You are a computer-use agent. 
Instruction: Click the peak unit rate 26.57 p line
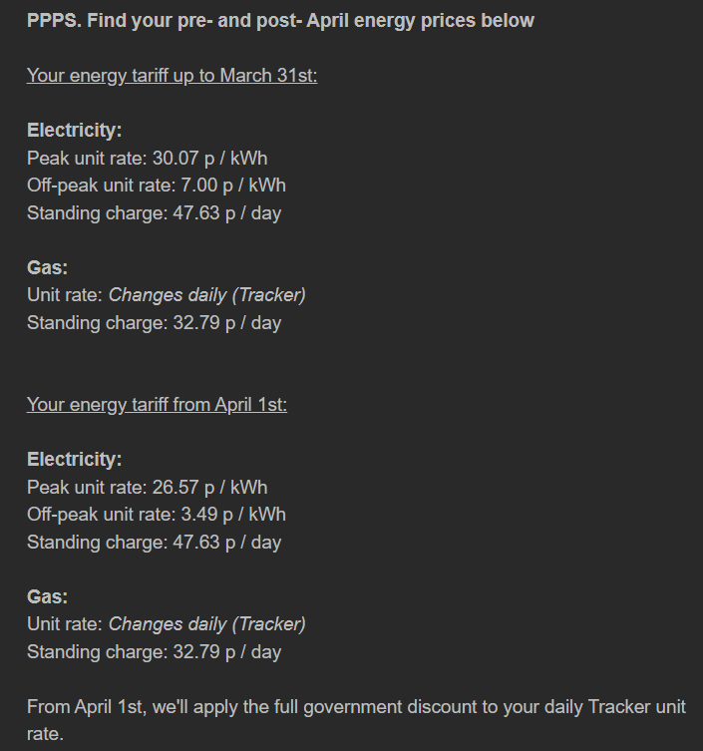coord(147,488)
